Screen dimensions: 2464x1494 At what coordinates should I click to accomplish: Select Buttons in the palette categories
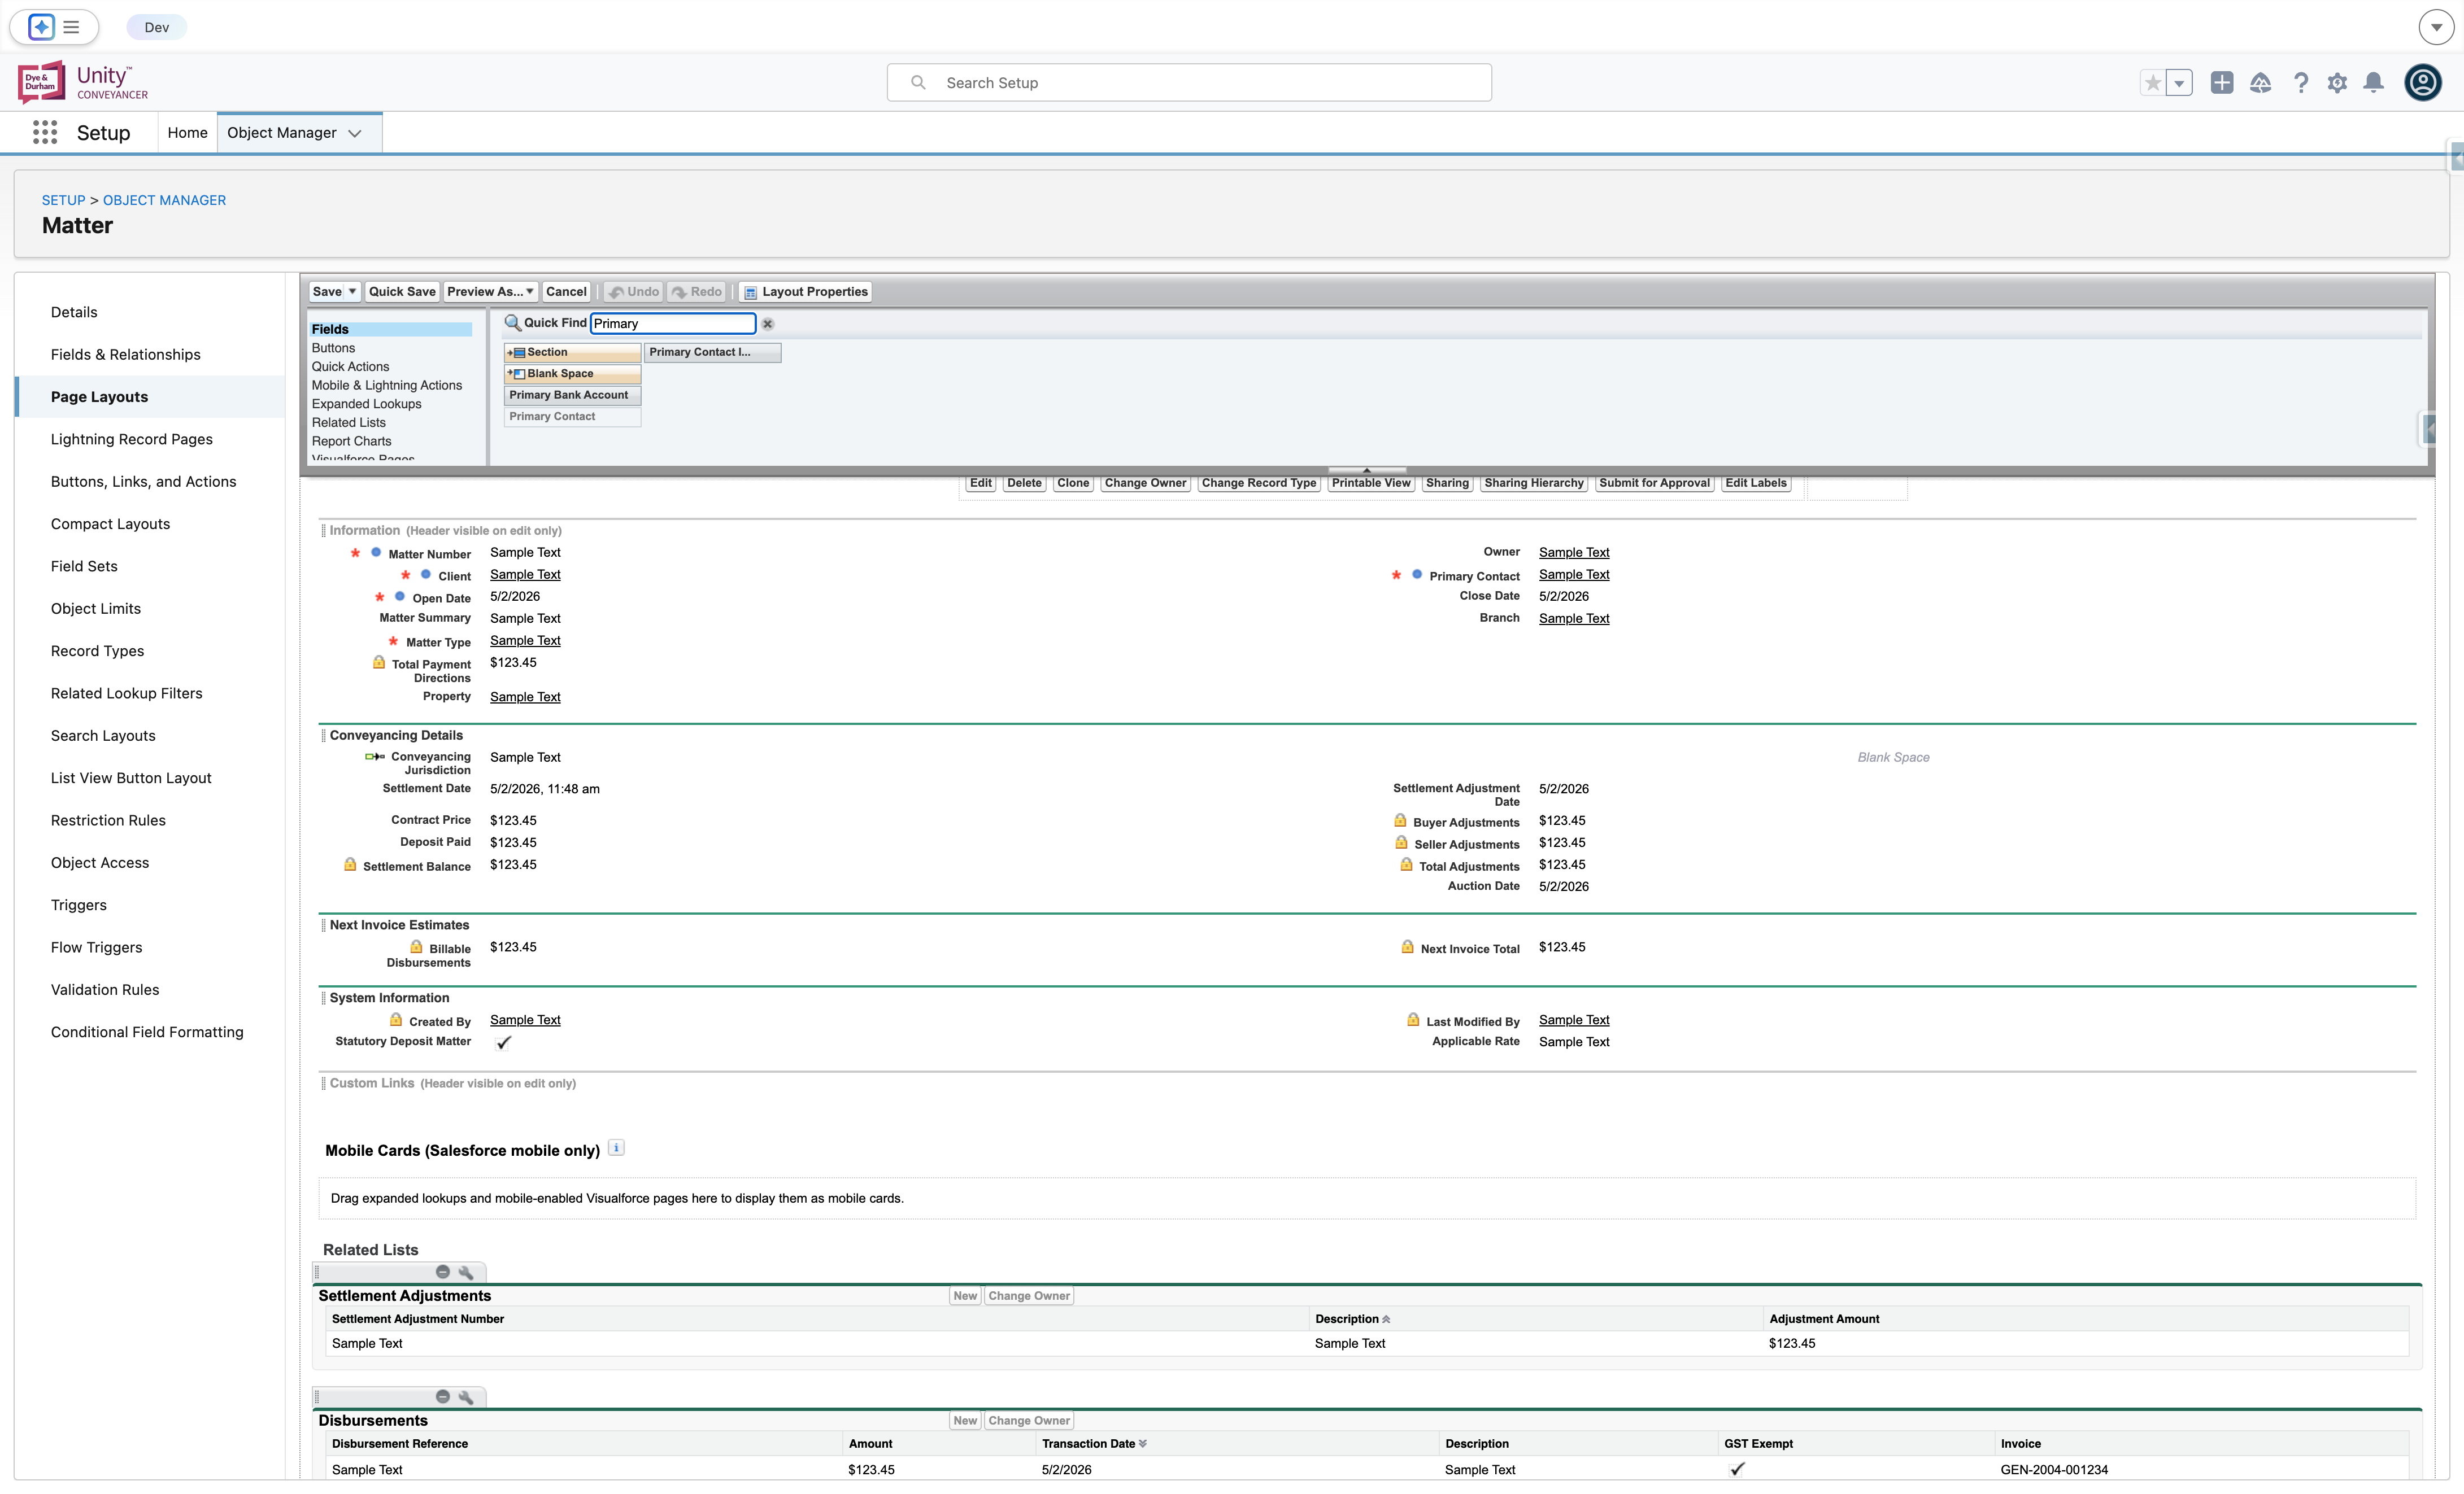point(333,348)
